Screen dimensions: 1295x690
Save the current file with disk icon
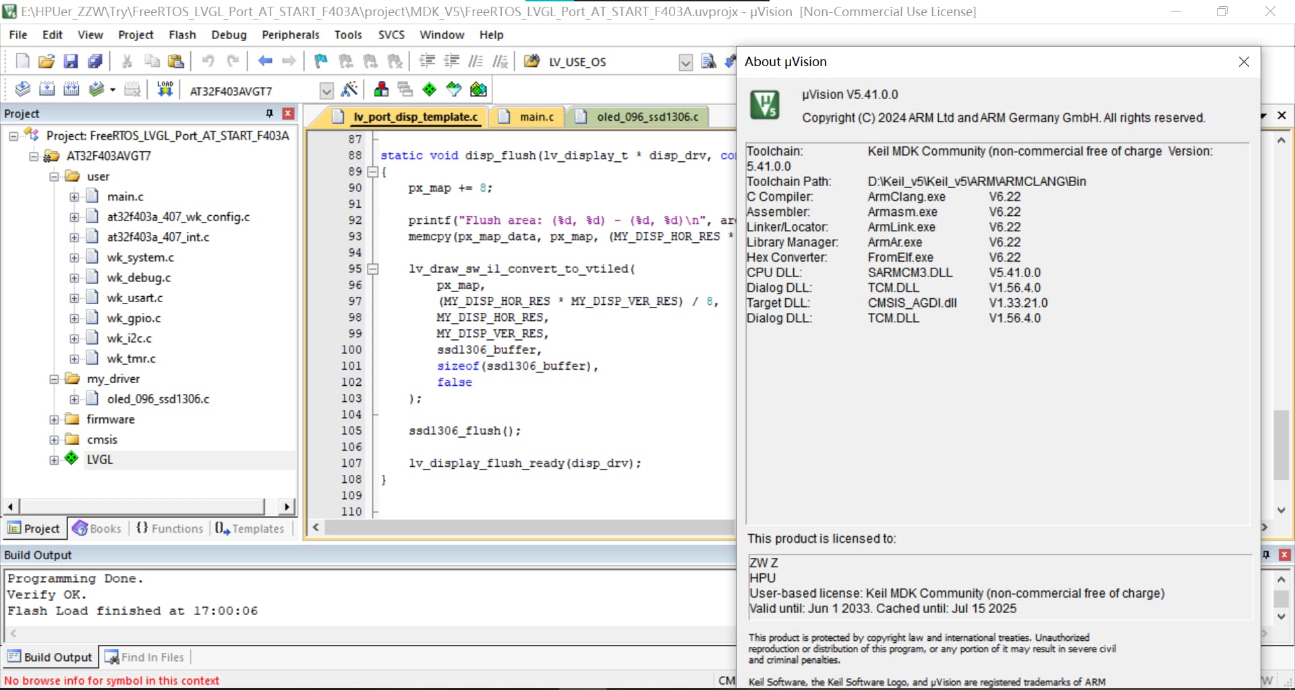[71, 61]
